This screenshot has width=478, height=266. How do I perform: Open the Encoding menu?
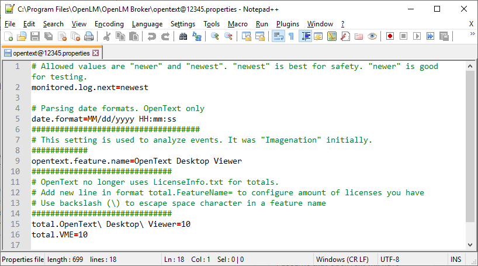109,24
